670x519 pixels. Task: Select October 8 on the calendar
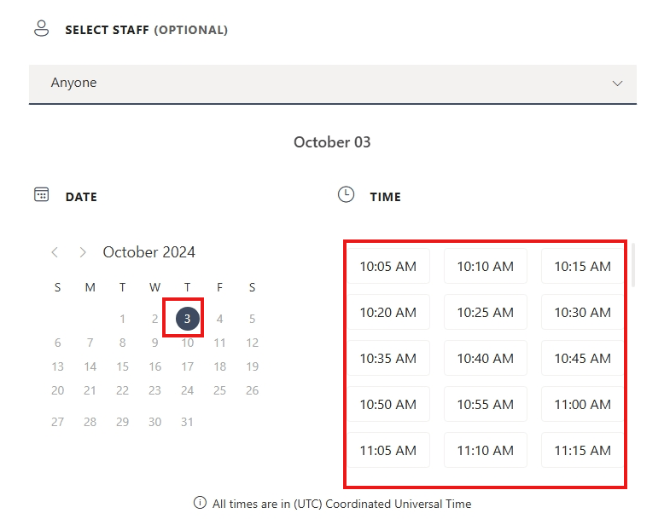(x=122, y=343)
